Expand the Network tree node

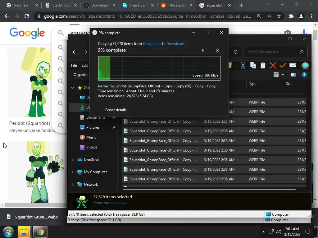[72, 184]
